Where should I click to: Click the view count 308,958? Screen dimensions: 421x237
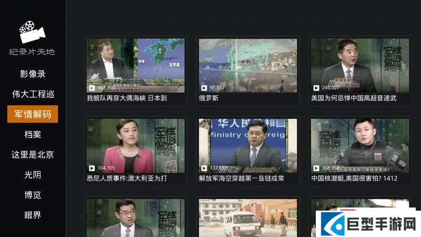click(330, 168)
